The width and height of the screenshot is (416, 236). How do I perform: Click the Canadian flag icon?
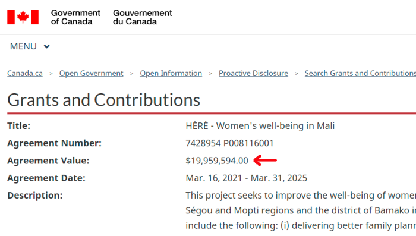[x=23, y=17]
